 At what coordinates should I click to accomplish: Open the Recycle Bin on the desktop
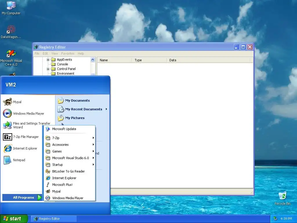pyautogui.click(x=282, y=198)
